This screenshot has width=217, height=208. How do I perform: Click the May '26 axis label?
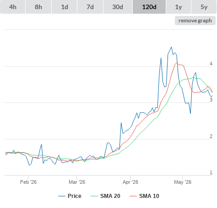183,182
